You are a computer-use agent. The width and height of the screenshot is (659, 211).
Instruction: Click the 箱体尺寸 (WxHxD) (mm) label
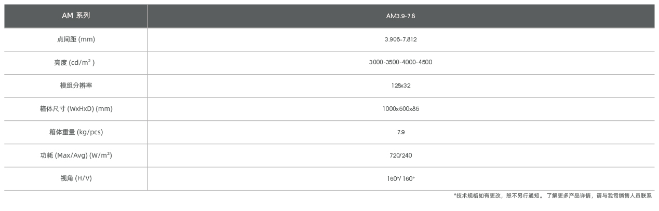tap(76, 109)
